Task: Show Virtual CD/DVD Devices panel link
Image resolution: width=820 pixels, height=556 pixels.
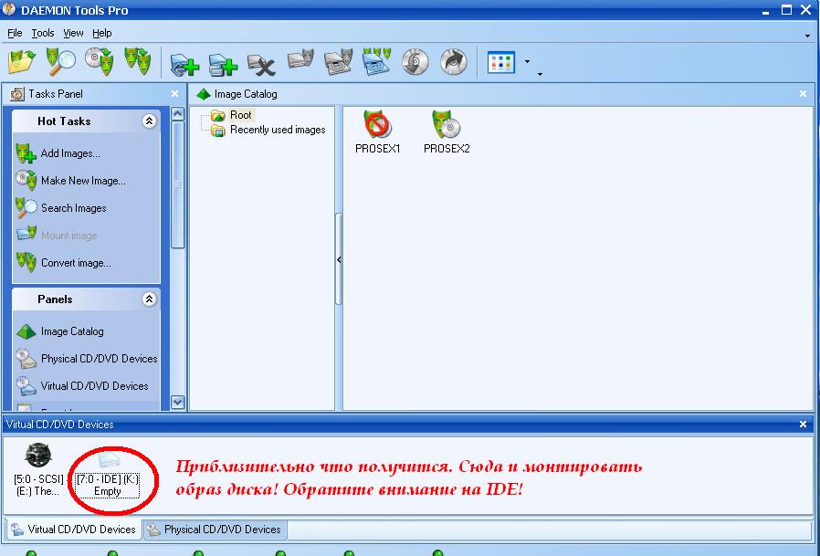Action: coord(94,385)
